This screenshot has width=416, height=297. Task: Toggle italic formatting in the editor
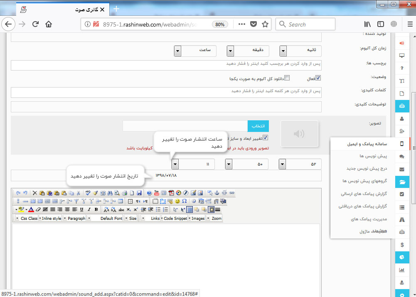click(89, 209)
